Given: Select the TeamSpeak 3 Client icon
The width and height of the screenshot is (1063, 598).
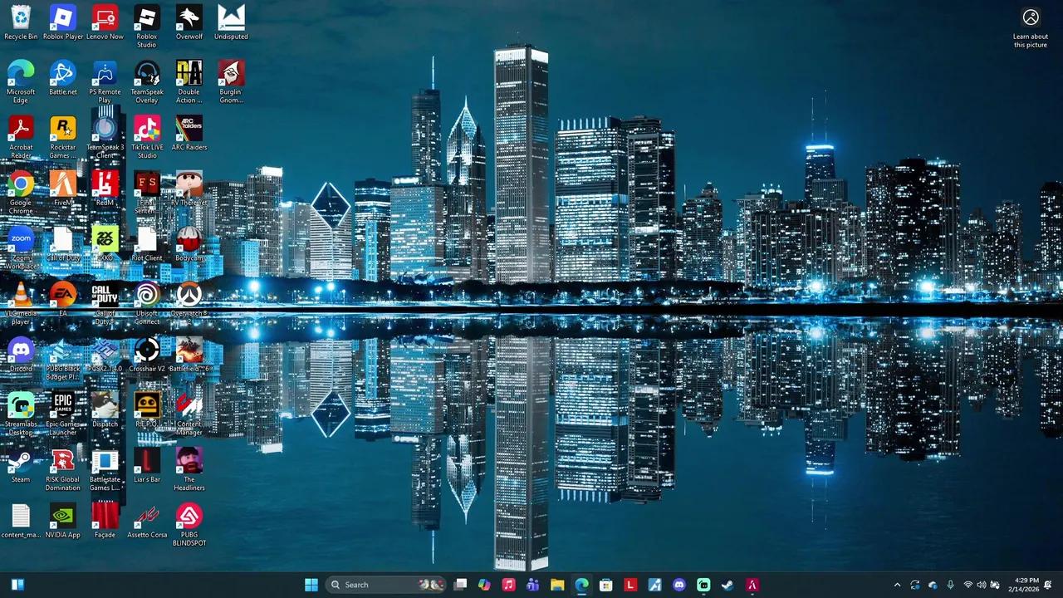Looking at the screenshot, I should point(105,138).
